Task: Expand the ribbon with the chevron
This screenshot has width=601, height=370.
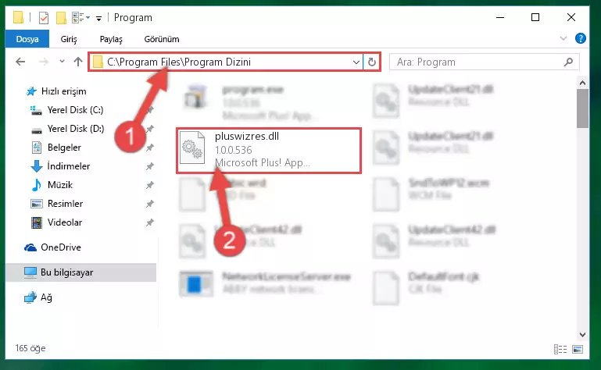Action: click(563, 38)
